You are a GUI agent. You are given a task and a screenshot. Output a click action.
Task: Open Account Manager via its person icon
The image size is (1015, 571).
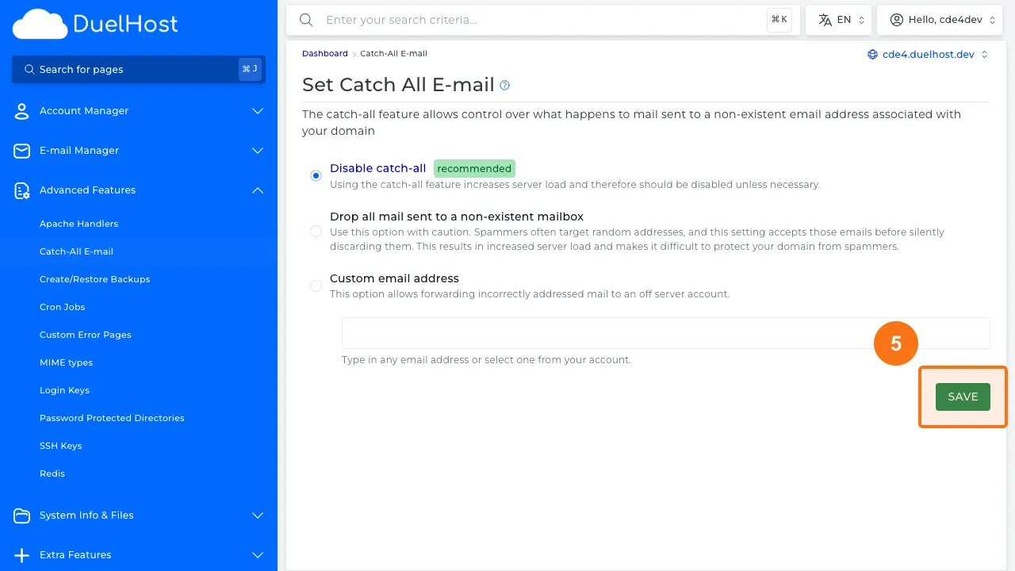[21, 111]
